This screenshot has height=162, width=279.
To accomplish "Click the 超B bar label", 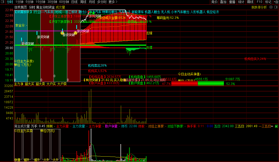I will 26,160.
